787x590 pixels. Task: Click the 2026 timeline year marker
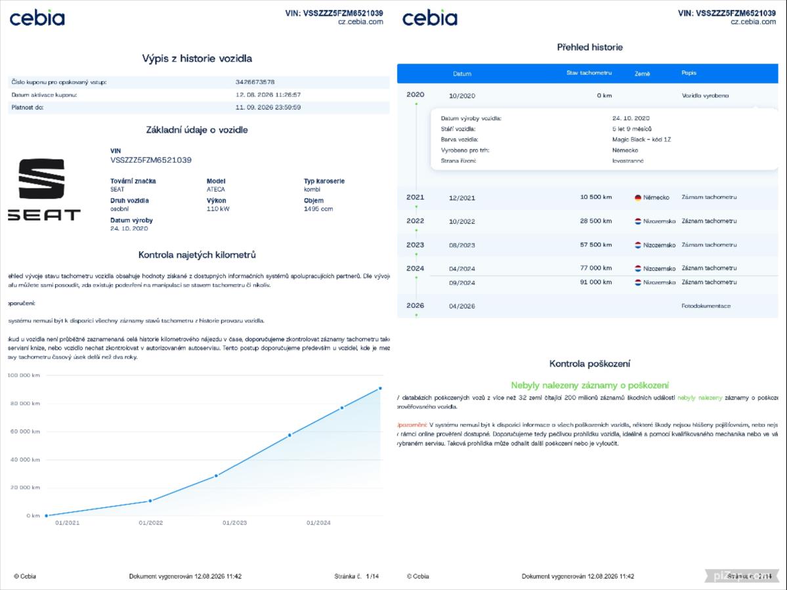[415, 306]
